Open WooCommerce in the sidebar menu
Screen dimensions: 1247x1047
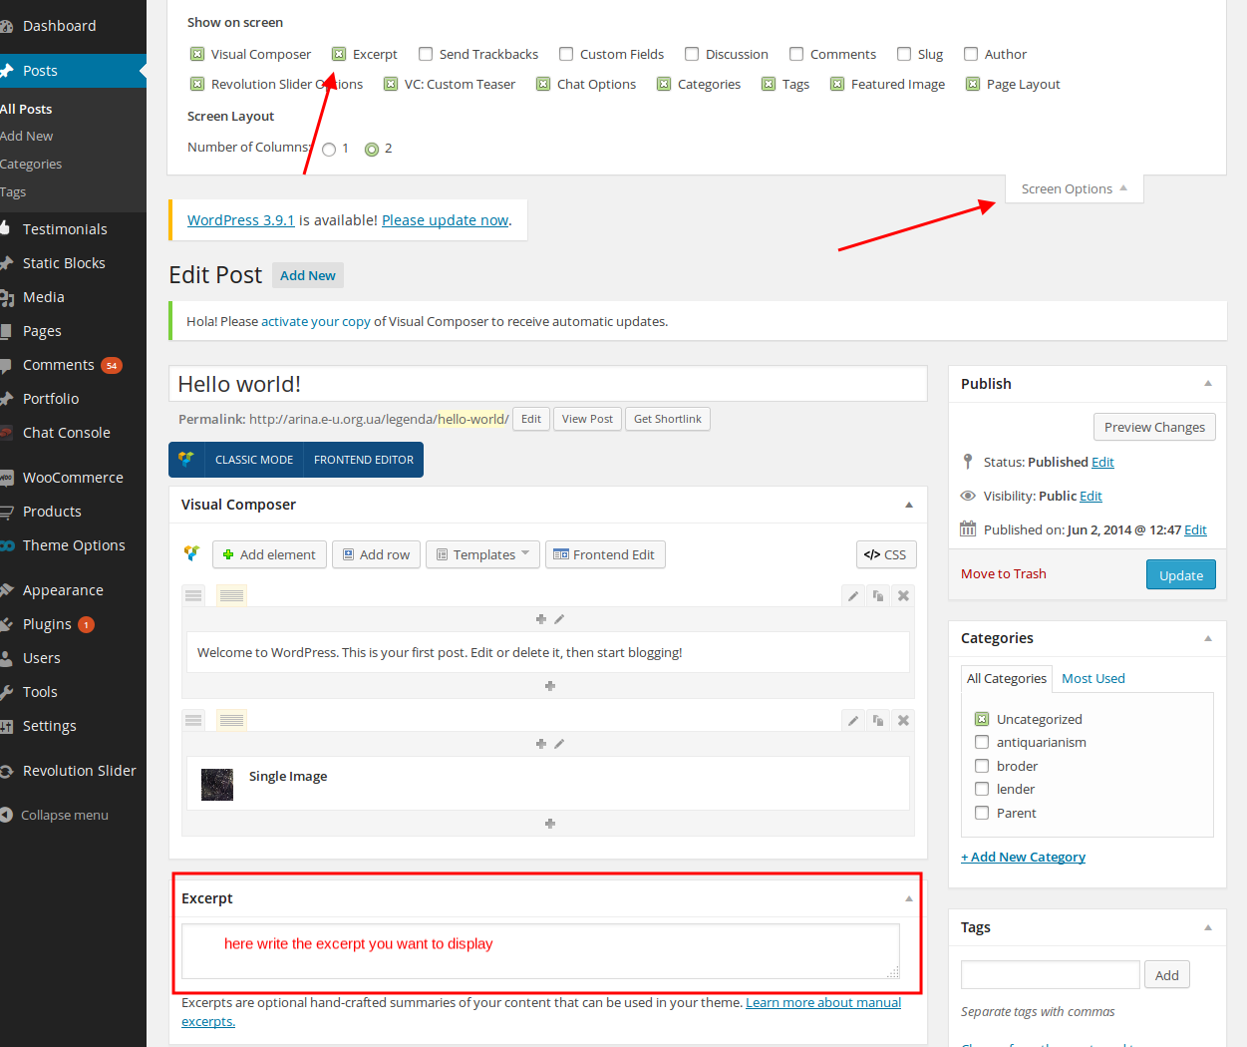73,478
